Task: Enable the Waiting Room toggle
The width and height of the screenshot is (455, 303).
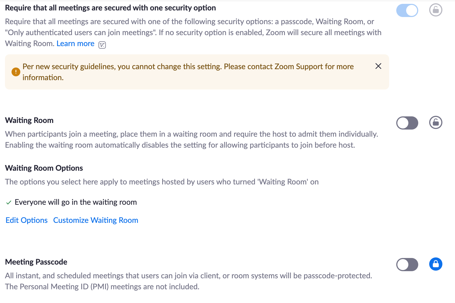Action: point(407,123)
